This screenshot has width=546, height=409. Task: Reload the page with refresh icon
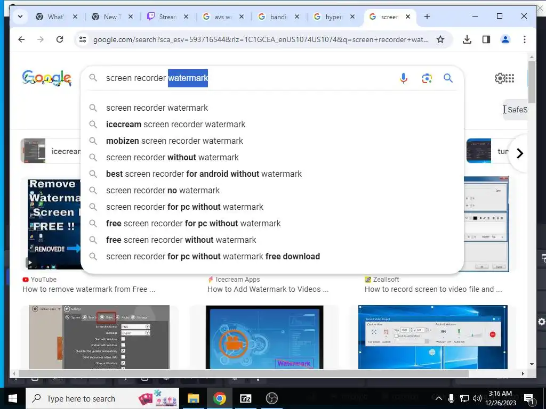coord(60,39)
